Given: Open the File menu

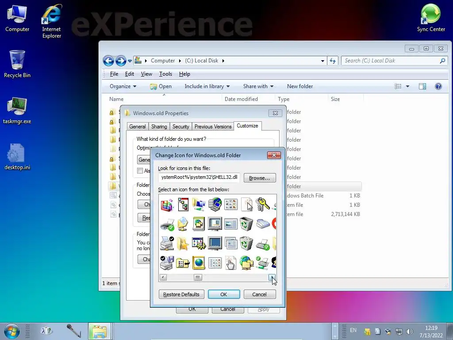Looking at the screenshot, I should 114,74.
